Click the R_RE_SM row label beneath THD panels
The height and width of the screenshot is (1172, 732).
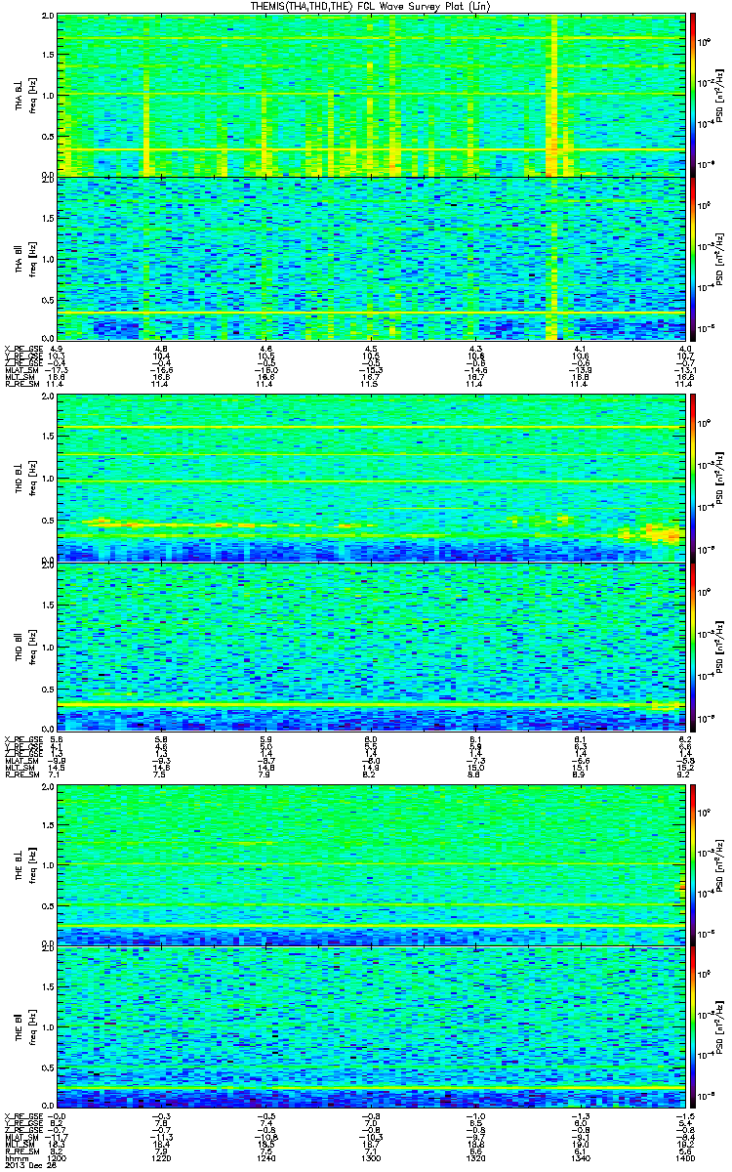pyautogui.click(x=20, y=776)
